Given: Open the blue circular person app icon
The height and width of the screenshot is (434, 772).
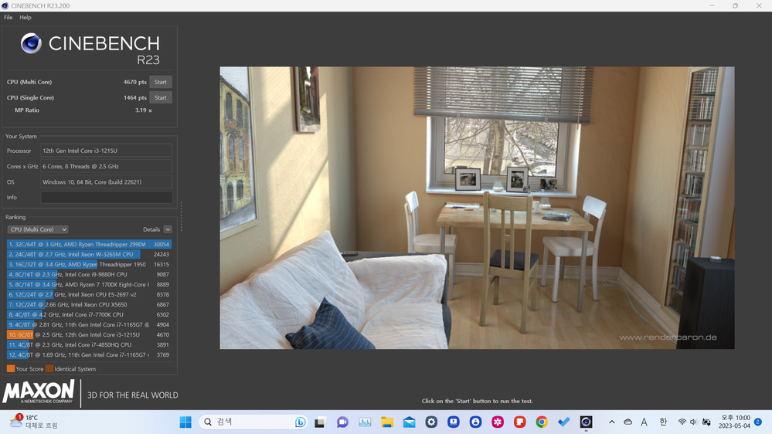Looking at the screenshot, I should [475, 422].
